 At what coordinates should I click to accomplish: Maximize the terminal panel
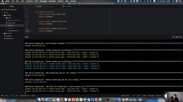[177, 37]
